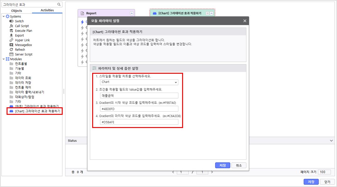Select the Call Script activity
Viewport: 337px width, 187px height.
tap(22, 26)
